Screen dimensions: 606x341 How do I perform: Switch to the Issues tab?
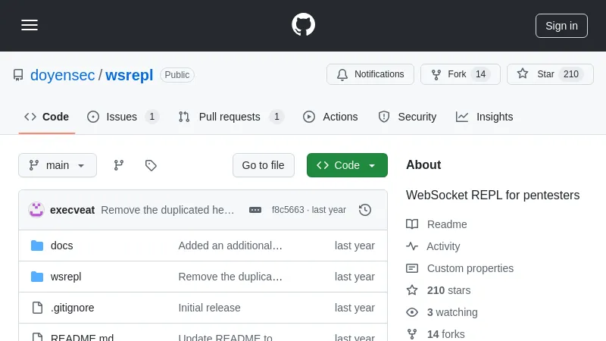(122, 117)
